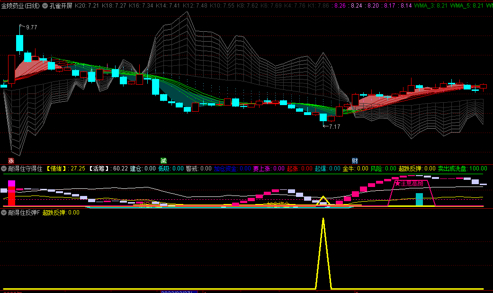Expand the 耐得住反弹F indicator panel menu
The image size is (493, 293).
pyautogui.click(x=4, y=213)
